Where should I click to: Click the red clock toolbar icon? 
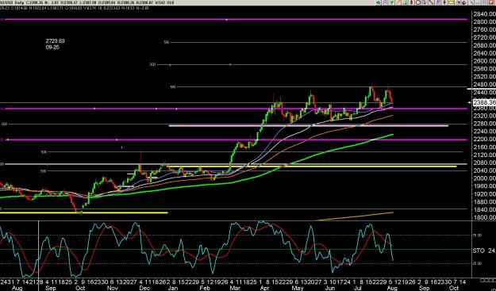[x=418, y=2]
